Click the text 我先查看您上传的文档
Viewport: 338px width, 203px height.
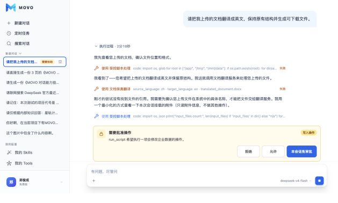point(133,57)
